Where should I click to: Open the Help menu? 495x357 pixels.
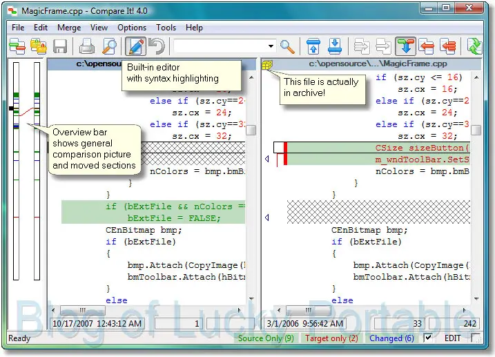click(194, 28)
